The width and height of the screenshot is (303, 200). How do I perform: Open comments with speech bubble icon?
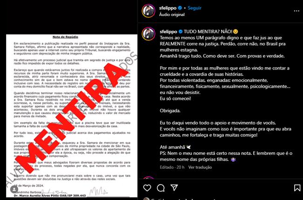pyautogui.click(x=160, y=187)
